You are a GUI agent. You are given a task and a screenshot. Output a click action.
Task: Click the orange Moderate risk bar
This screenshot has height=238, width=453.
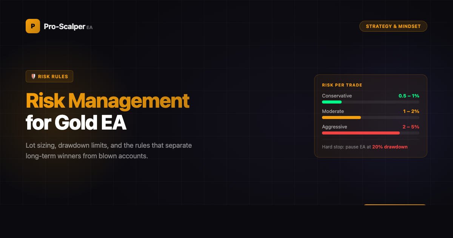341,117
